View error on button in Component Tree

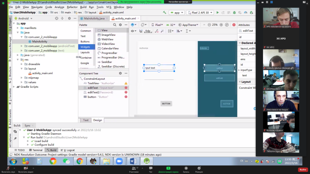click(x=126, y=97)
